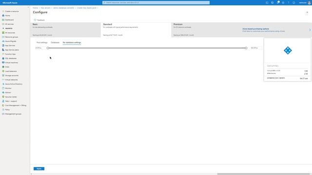Image resolution: width=312 pixels, height=175 pixels.
Task: Click middle of the DTU slider track
Action: point(147,48)
